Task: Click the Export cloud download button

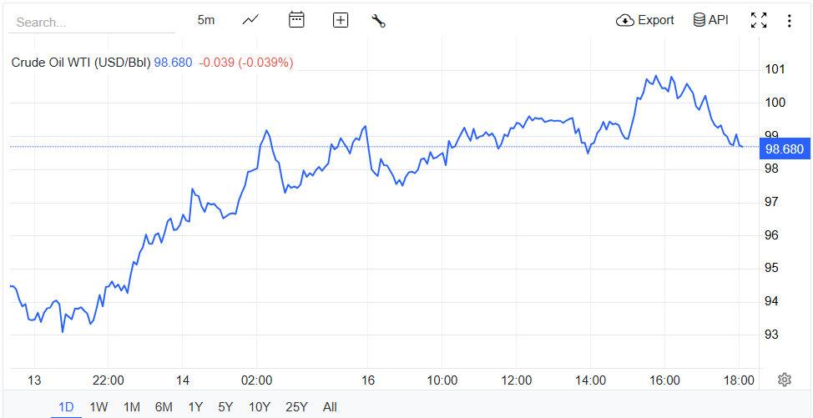Action: (644, 20)
